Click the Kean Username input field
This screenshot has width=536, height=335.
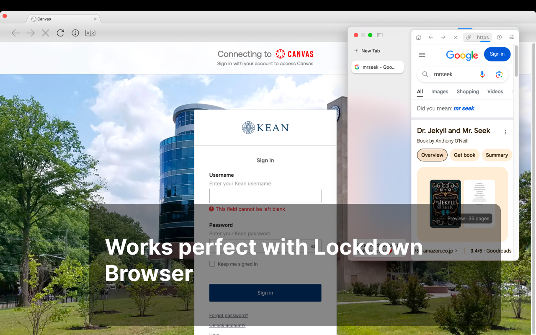pyautogui.click(x=265, y=196)
